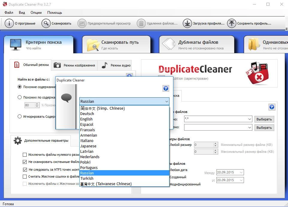Click the Готова status bar text
Image resolution: width=288 pixels, height=207 pixels.
click(x=8, y=204)
